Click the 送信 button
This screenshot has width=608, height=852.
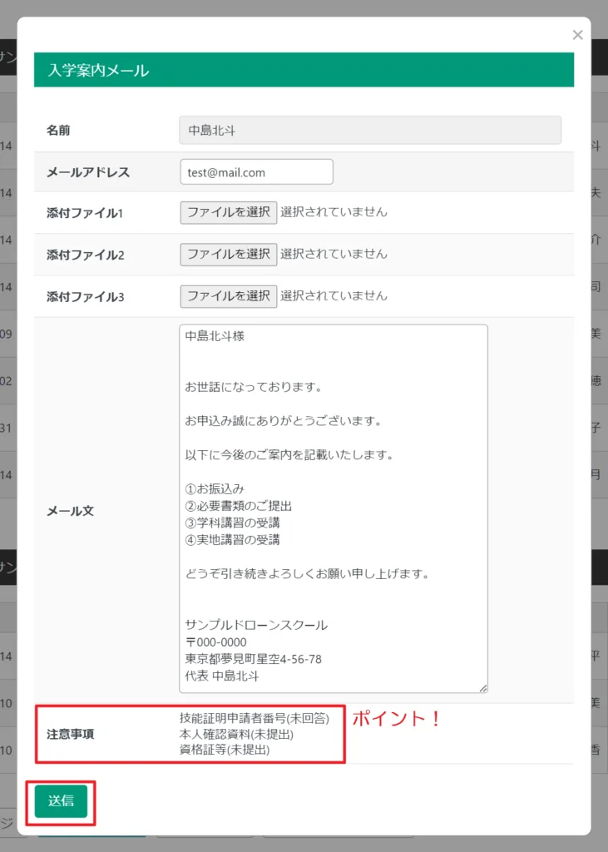(x=61, y=800)
